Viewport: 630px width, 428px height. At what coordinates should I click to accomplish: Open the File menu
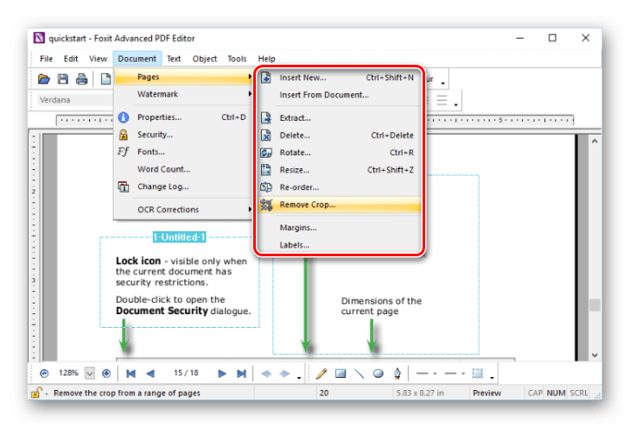pos(46,59)
